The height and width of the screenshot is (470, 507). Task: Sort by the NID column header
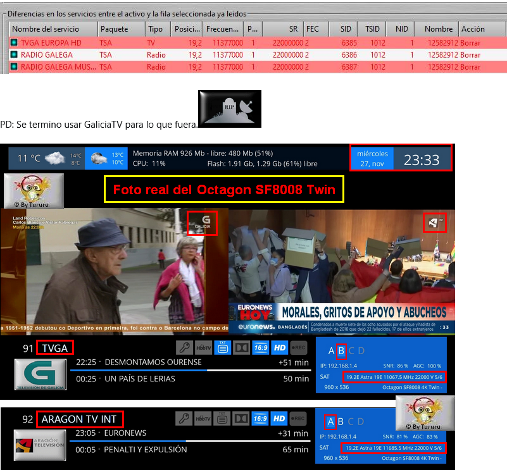click(400, 29)
